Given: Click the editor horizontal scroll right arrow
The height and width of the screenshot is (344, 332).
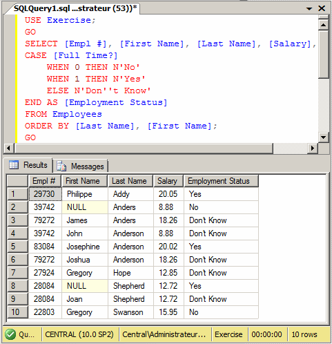Looking at the screenshot, I should click(x=312, y=148).
